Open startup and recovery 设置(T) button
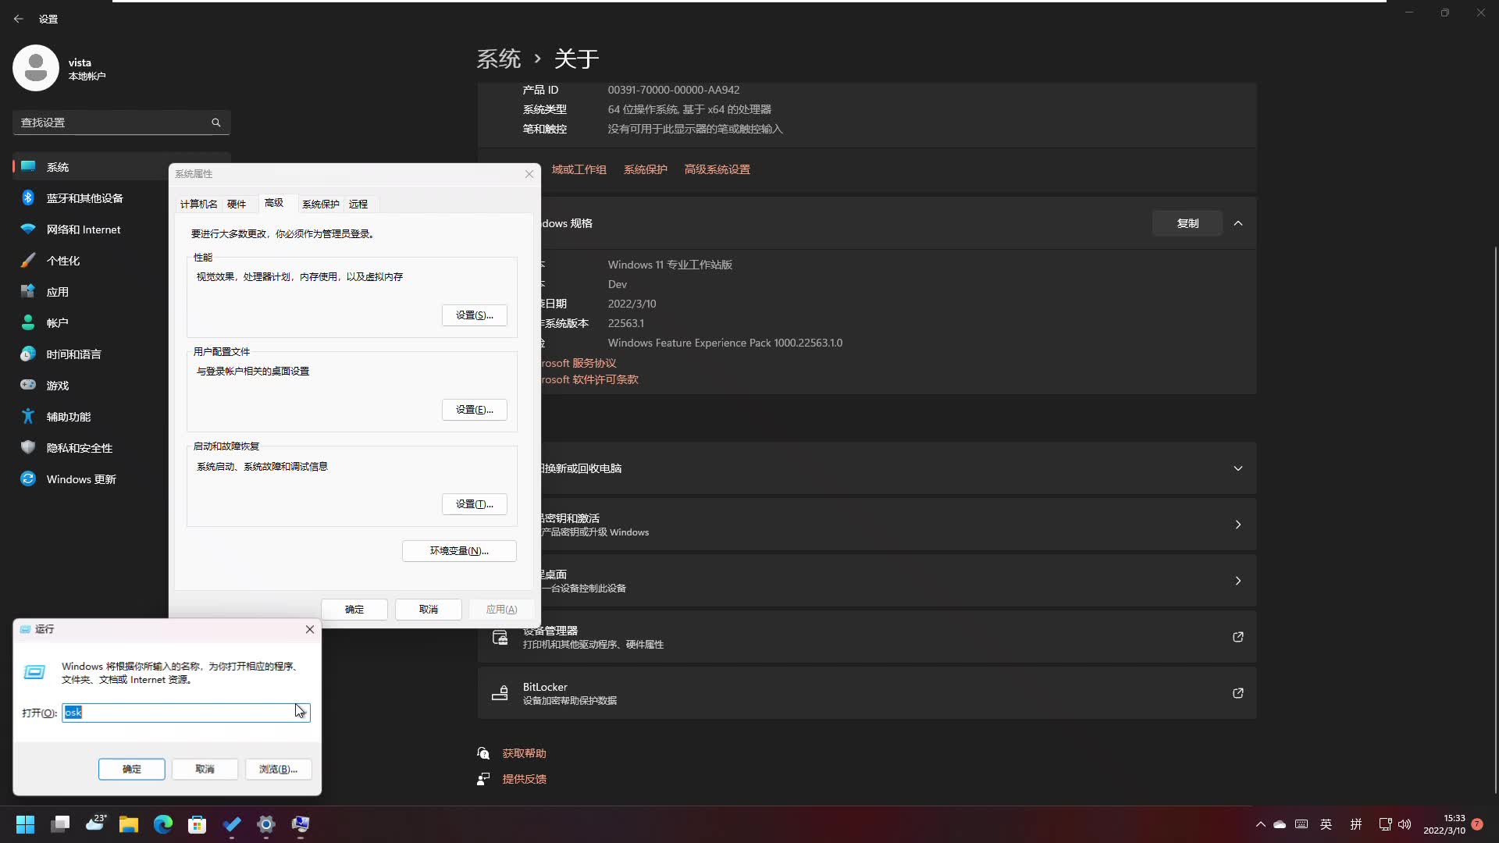 pos(474,504)
